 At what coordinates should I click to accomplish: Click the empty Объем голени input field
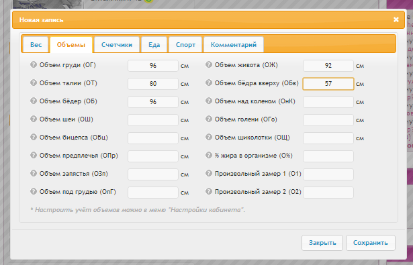click(x=328, y=120)
